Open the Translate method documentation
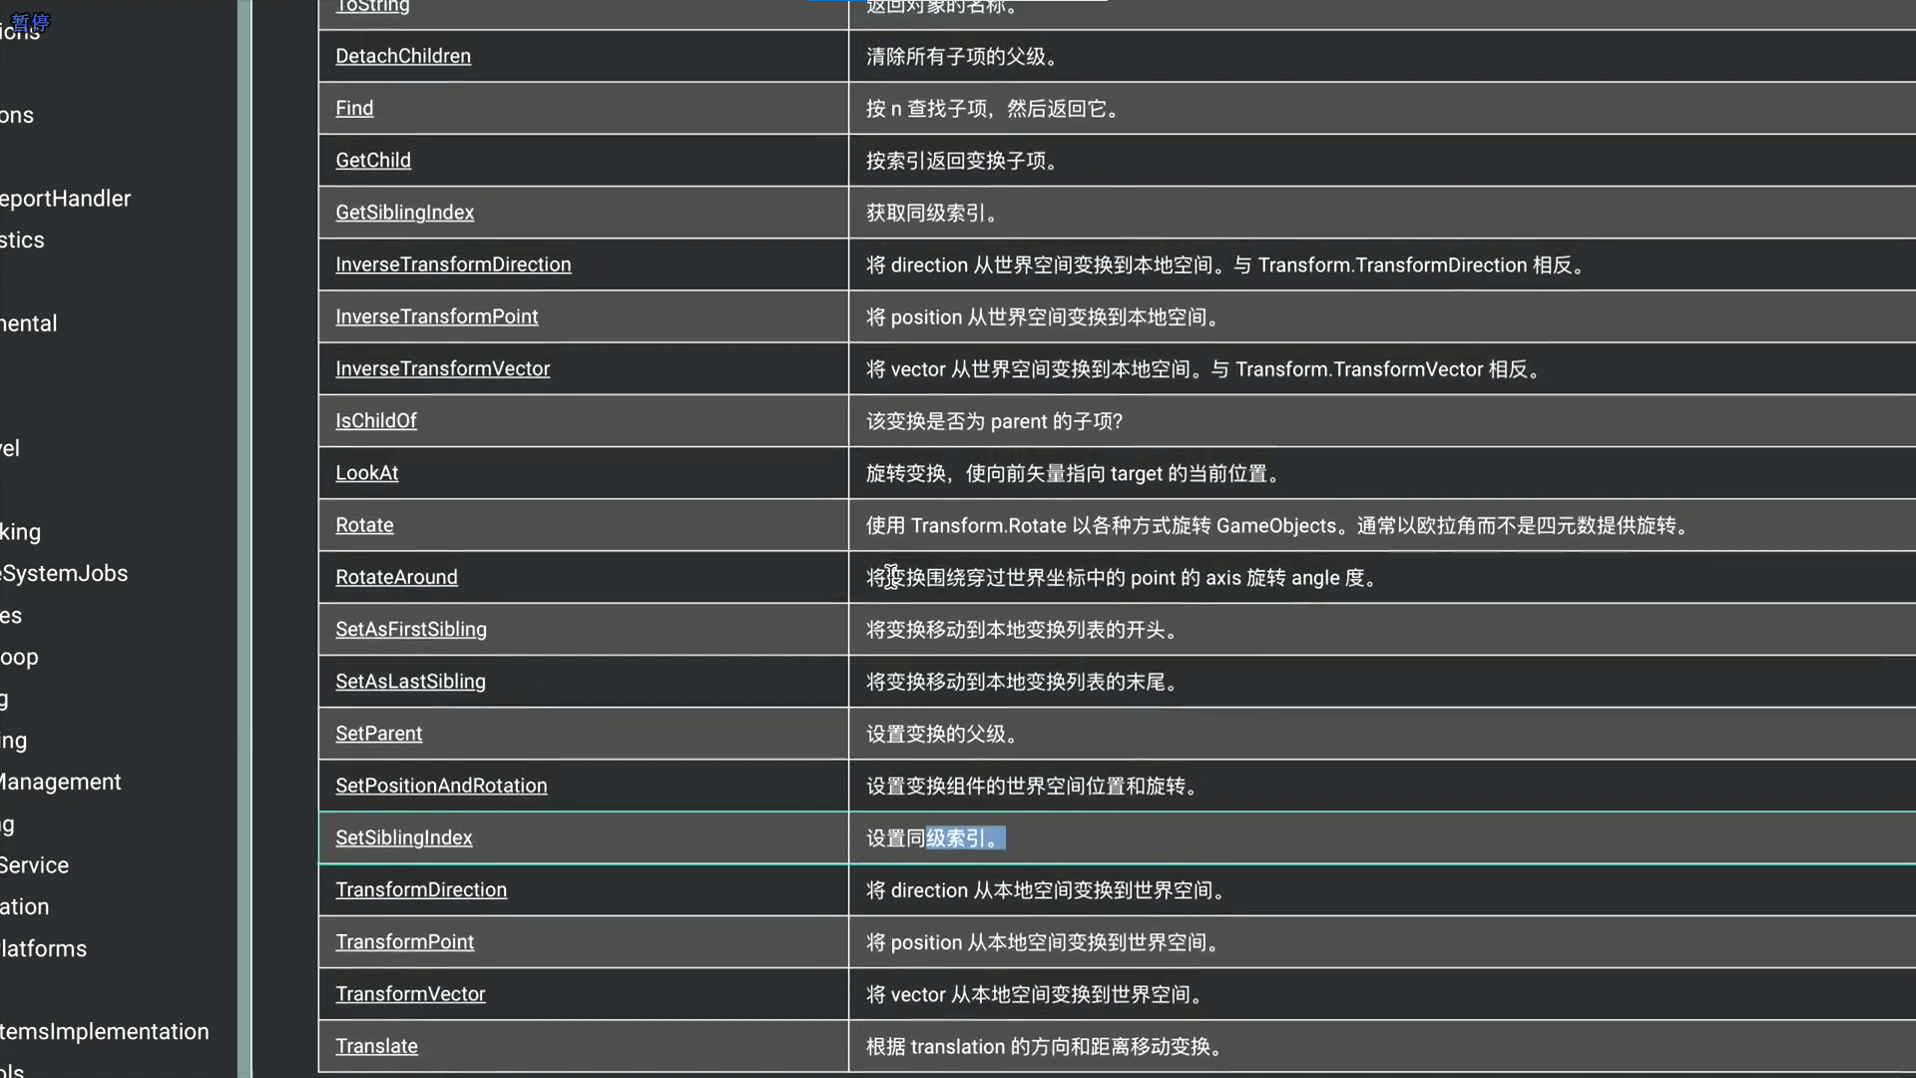Screen dimensions: 1916x1078 tap(376, 1046)
